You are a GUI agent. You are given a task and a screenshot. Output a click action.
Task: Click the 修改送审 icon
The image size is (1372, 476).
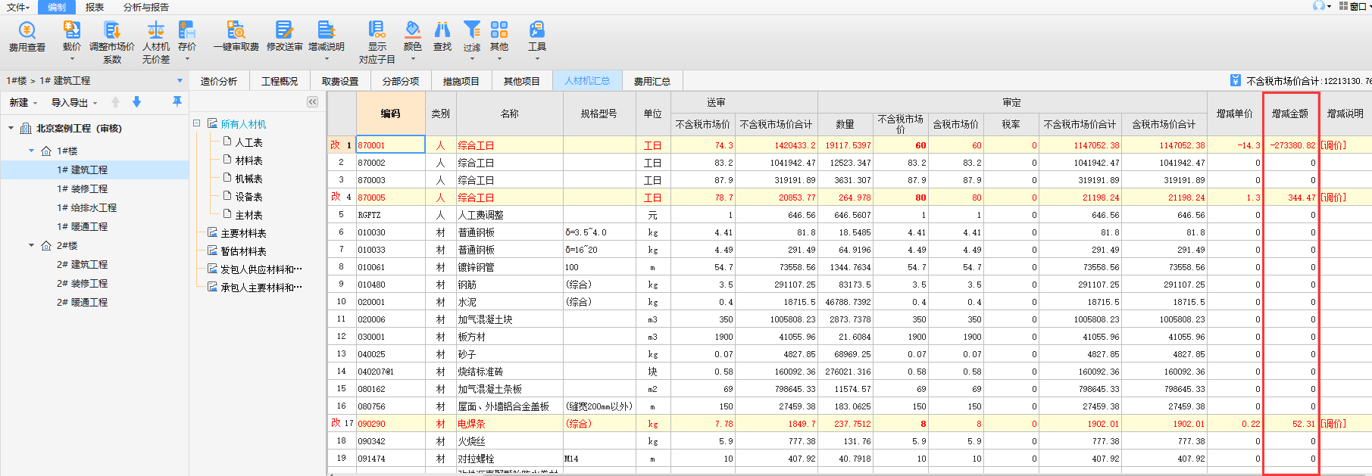click(284, 30)
